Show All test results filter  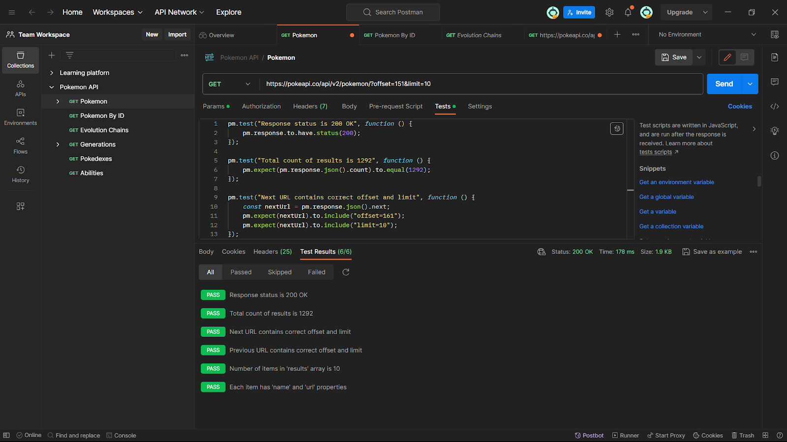211,272
